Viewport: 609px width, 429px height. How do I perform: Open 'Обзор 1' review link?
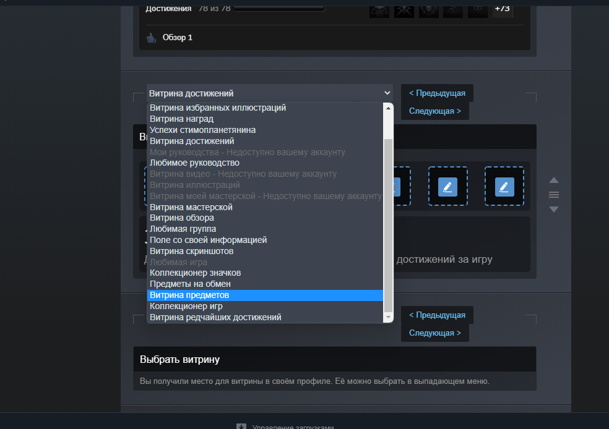pos(177,37)
